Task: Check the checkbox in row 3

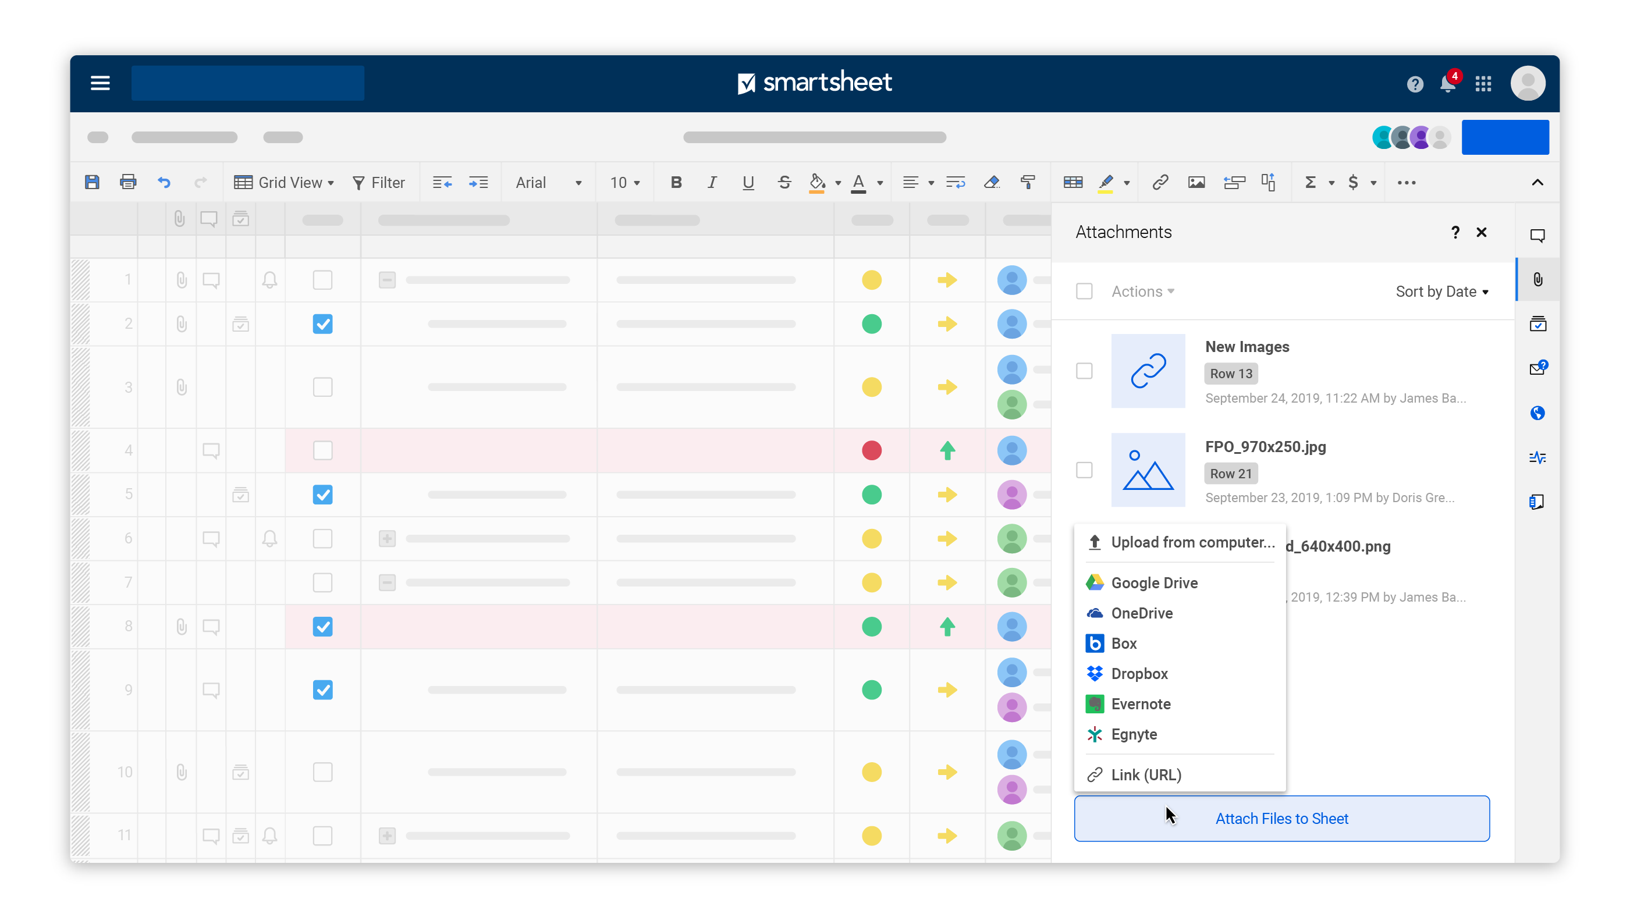Action: click(x=322, y=387)
